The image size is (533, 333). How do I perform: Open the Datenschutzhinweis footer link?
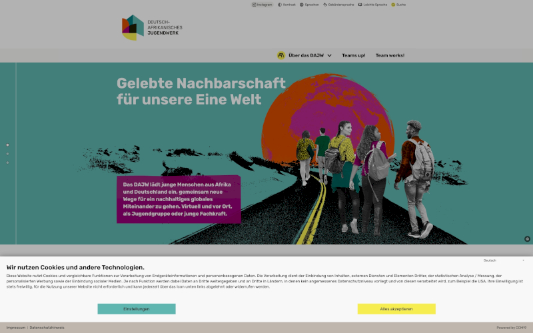47,328
